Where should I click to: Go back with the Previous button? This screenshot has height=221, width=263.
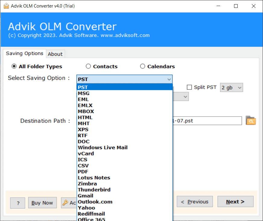pos(195,202)
